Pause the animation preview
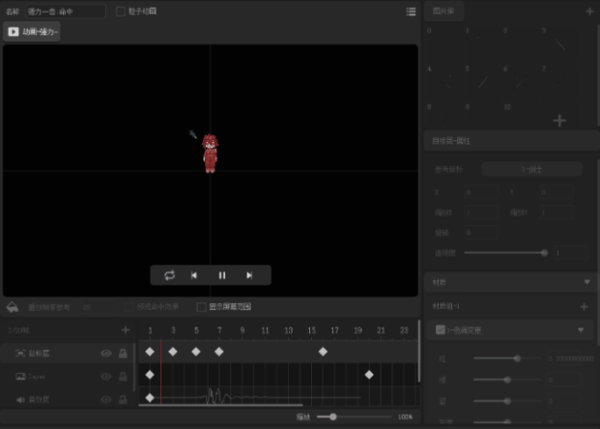Image resolution: width=600 pixels, height=429 pixels. point(222,275)
